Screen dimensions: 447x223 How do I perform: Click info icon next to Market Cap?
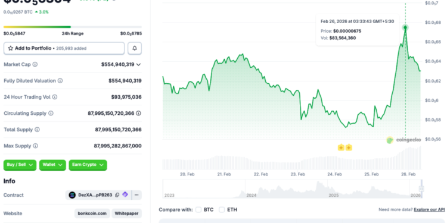coord(35,65)
